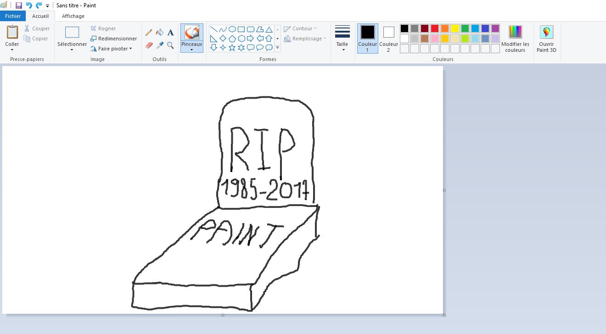Choose the Diamond shape
Screen dimensions: 606x334
(x=223, y=39)
